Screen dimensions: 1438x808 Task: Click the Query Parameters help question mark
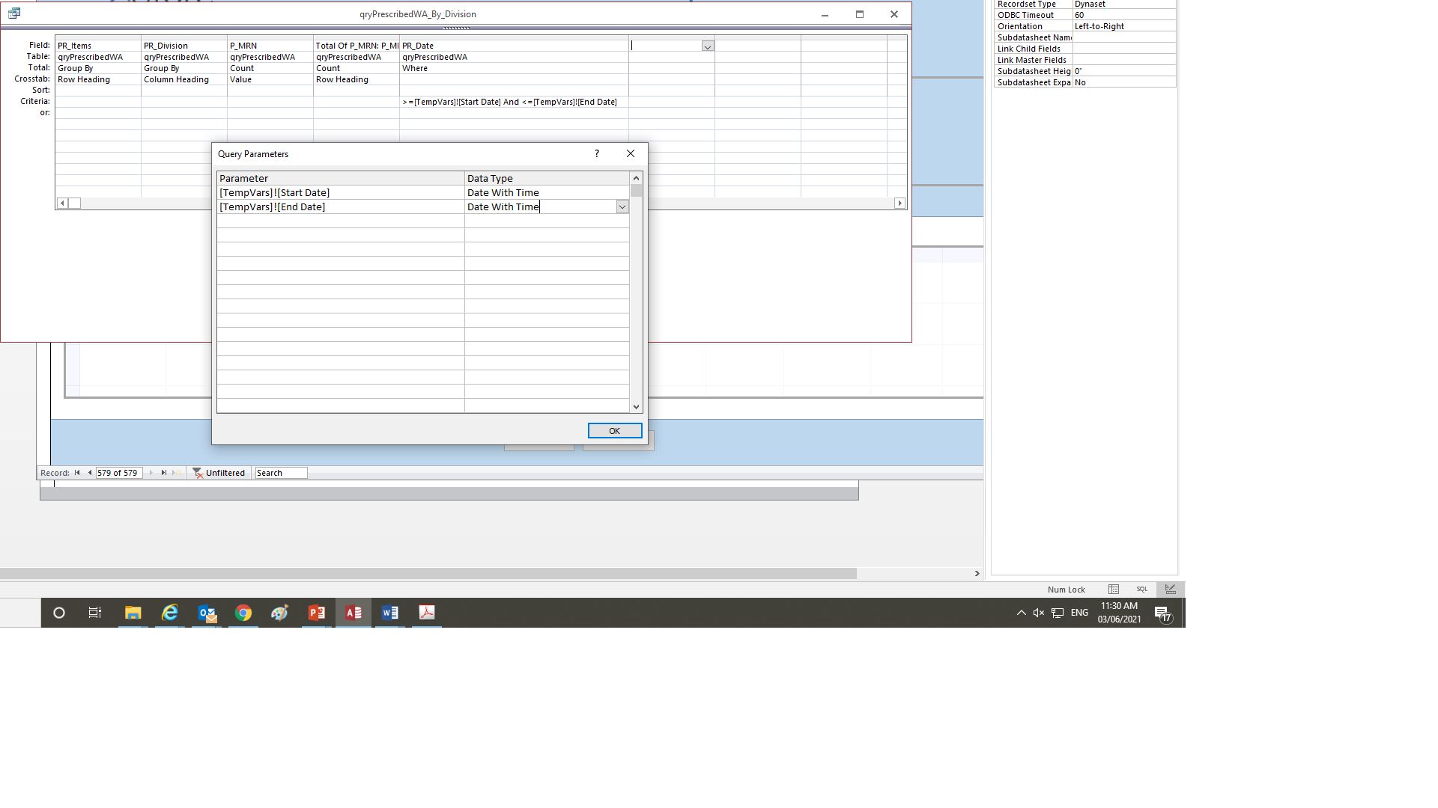coord(596,153)
